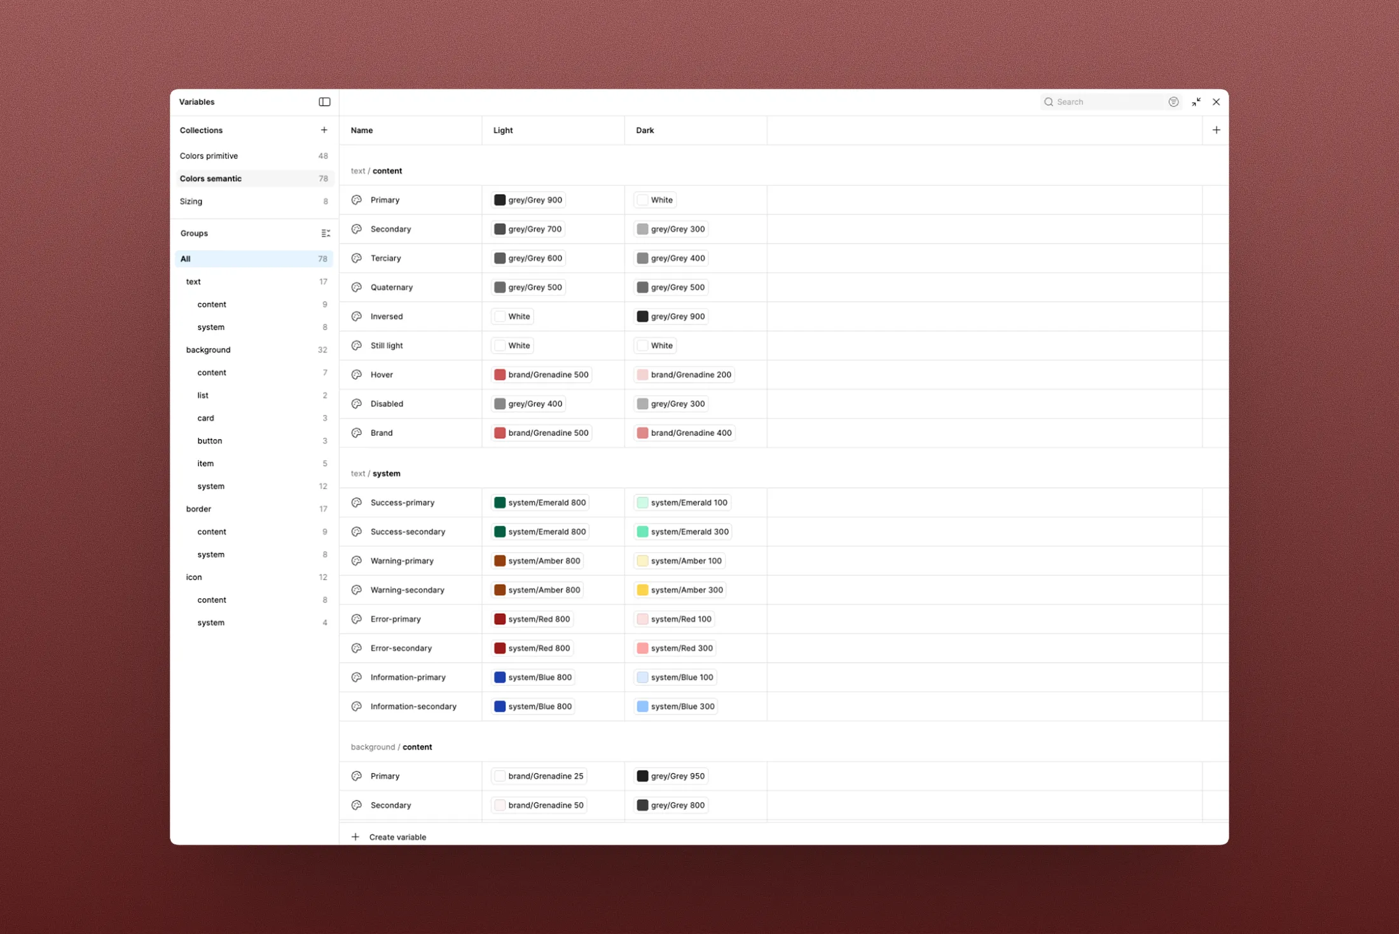The height and width of the screenshot is (934, 1399).
Task: Collapse the variables window with shrink icon
Action: (1196, 102)
